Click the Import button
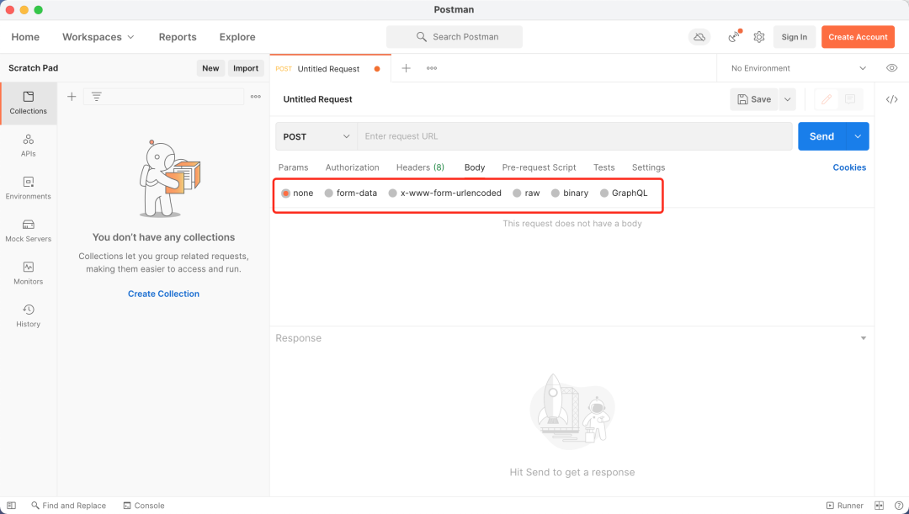909x514 pixels. click(246, 68)
